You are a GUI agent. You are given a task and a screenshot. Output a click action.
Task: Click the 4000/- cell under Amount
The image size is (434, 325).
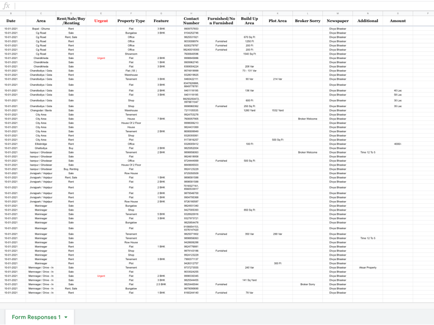(398, 143)
